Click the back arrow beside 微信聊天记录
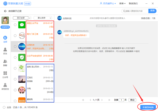Screen dimensions: 158x111 [x=6, y=11]
